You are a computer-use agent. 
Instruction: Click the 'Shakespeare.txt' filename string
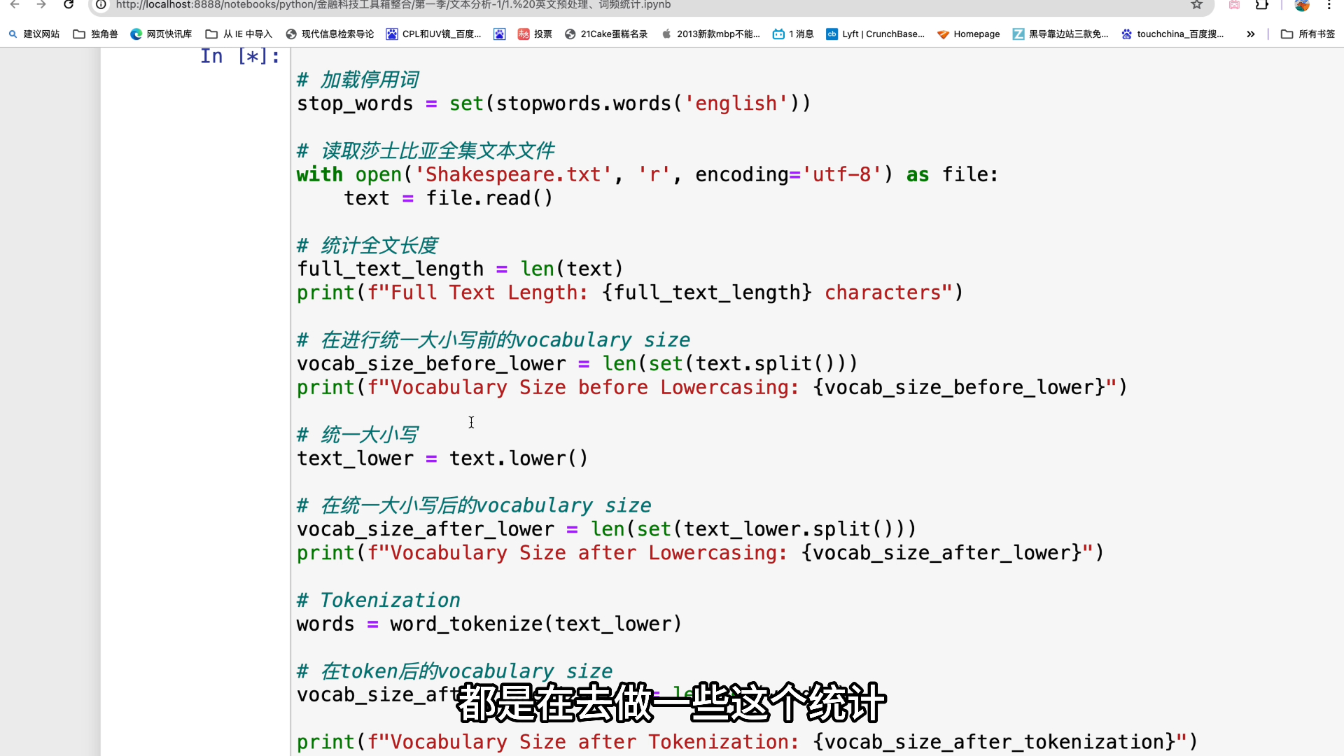coord(513,174)
